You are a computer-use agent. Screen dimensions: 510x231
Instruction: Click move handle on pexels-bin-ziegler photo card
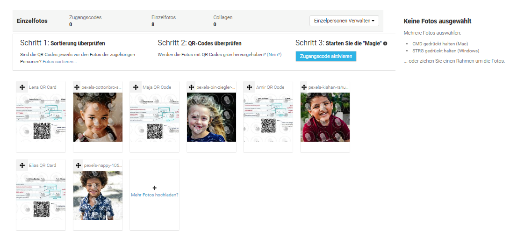(191, 87)
